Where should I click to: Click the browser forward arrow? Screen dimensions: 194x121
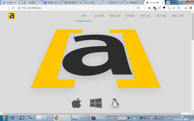[8, 8]
